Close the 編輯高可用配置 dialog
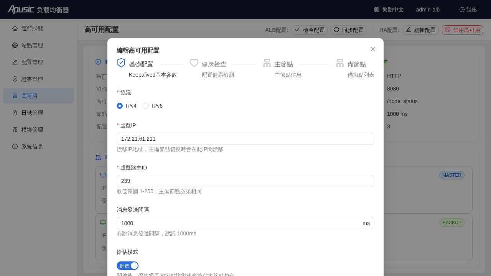Screen dimensions: 491x276 tap(373, 49)
